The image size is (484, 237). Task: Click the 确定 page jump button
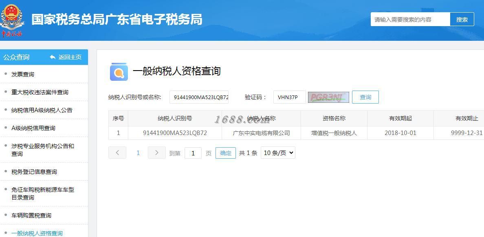[x=226, y=153]
